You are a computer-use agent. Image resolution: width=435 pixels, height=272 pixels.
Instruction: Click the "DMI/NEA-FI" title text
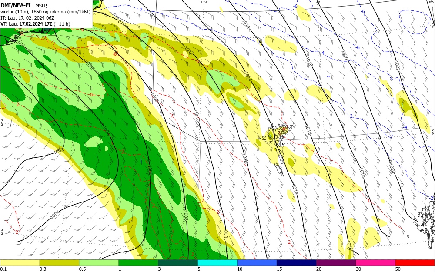(x=16, y=5)
